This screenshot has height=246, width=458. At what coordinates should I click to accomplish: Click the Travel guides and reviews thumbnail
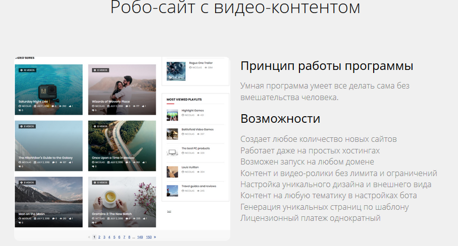[172, 190]
